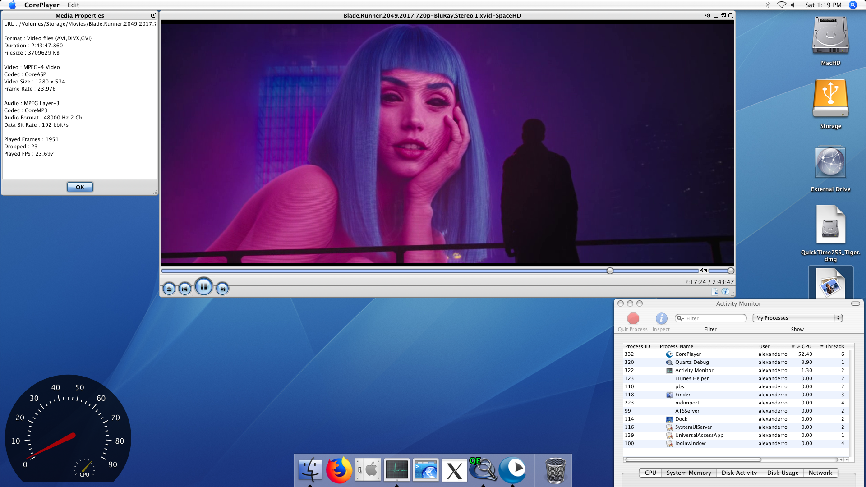Switch to the Disk Usage tab
The image size is (866, 487).
point(783,473)
